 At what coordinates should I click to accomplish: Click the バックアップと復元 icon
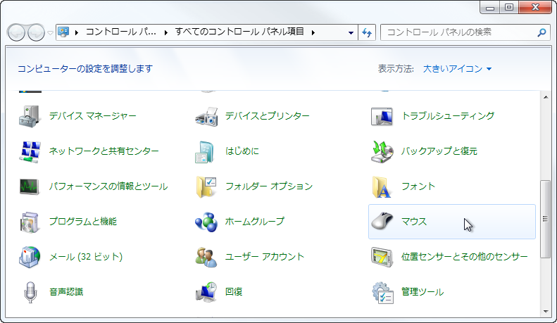382,151
